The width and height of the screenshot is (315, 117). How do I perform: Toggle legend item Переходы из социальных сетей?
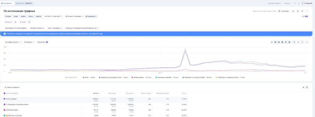230,77
